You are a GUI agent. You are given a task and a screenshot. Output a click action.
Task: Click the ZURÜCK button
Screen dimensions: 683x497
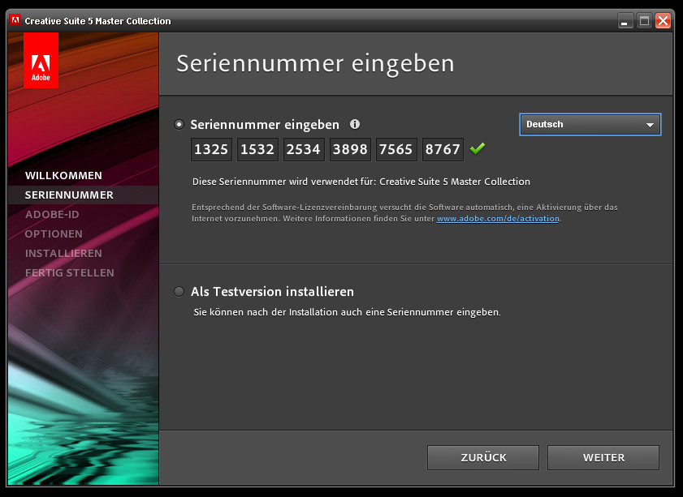[x=482, y=457]
